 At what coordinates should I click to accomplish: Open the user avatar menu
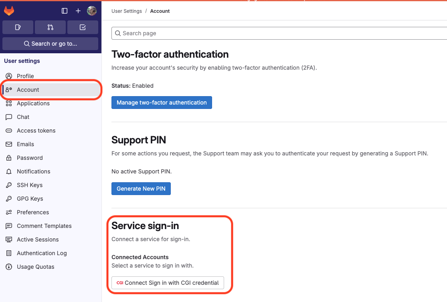click(92, 11)
